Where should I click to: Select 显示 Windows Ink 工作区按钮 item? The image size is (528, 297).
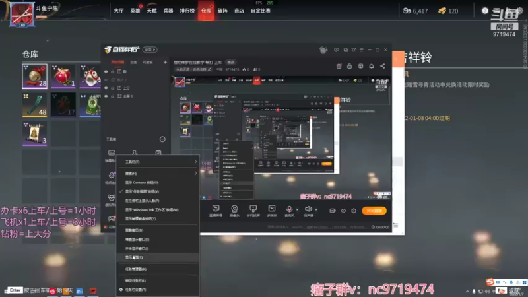pos(158,209)
